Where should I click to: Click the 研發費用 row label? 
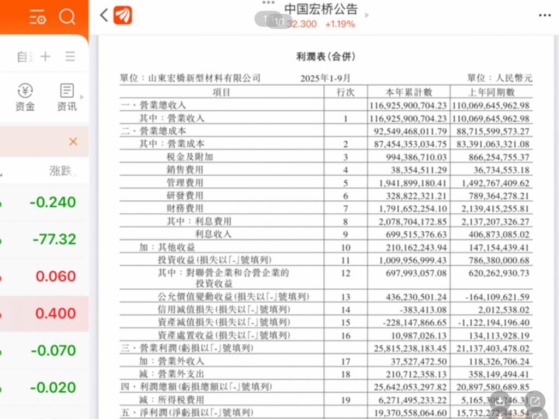click(x=185, y=195)
